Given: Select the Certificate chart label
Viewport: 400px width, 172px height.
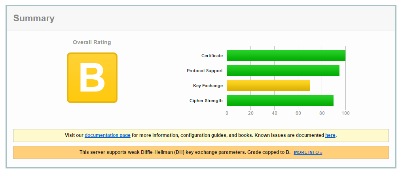Looking at the screenshot, I should pos(212,56).
